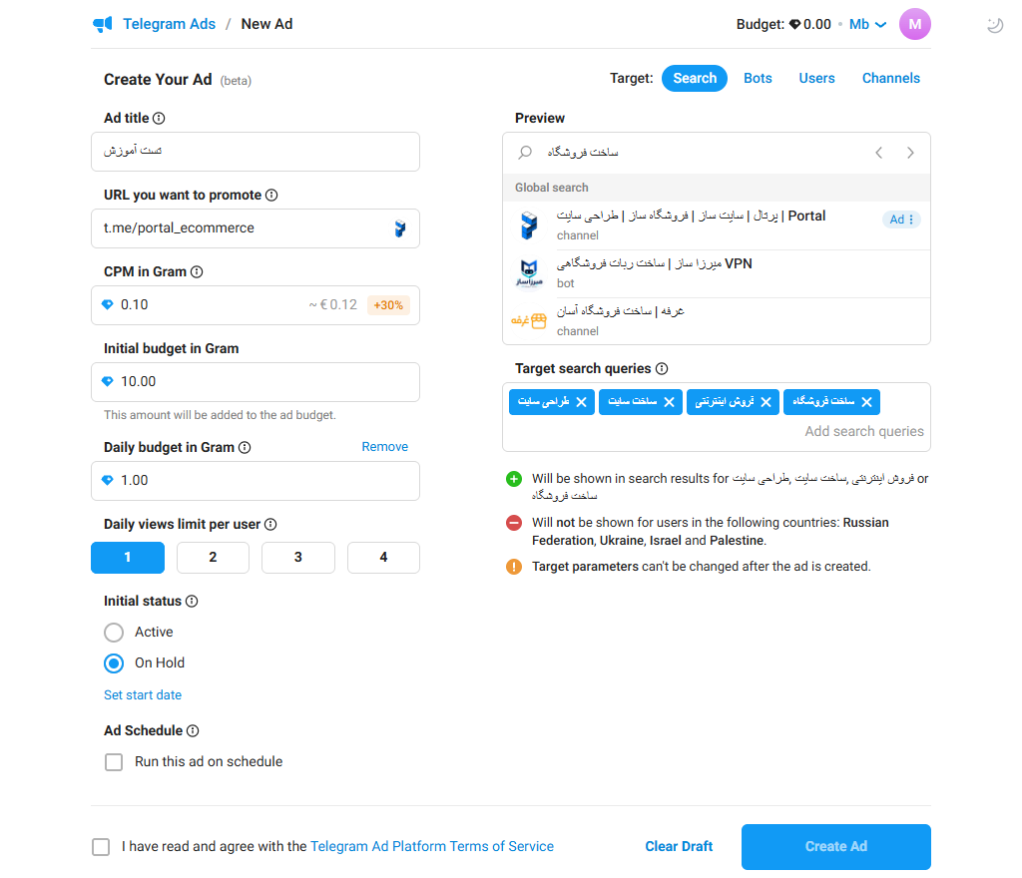Focus the CPM in Gram field
1022x878 pixels.
click(x=255, y=305)
